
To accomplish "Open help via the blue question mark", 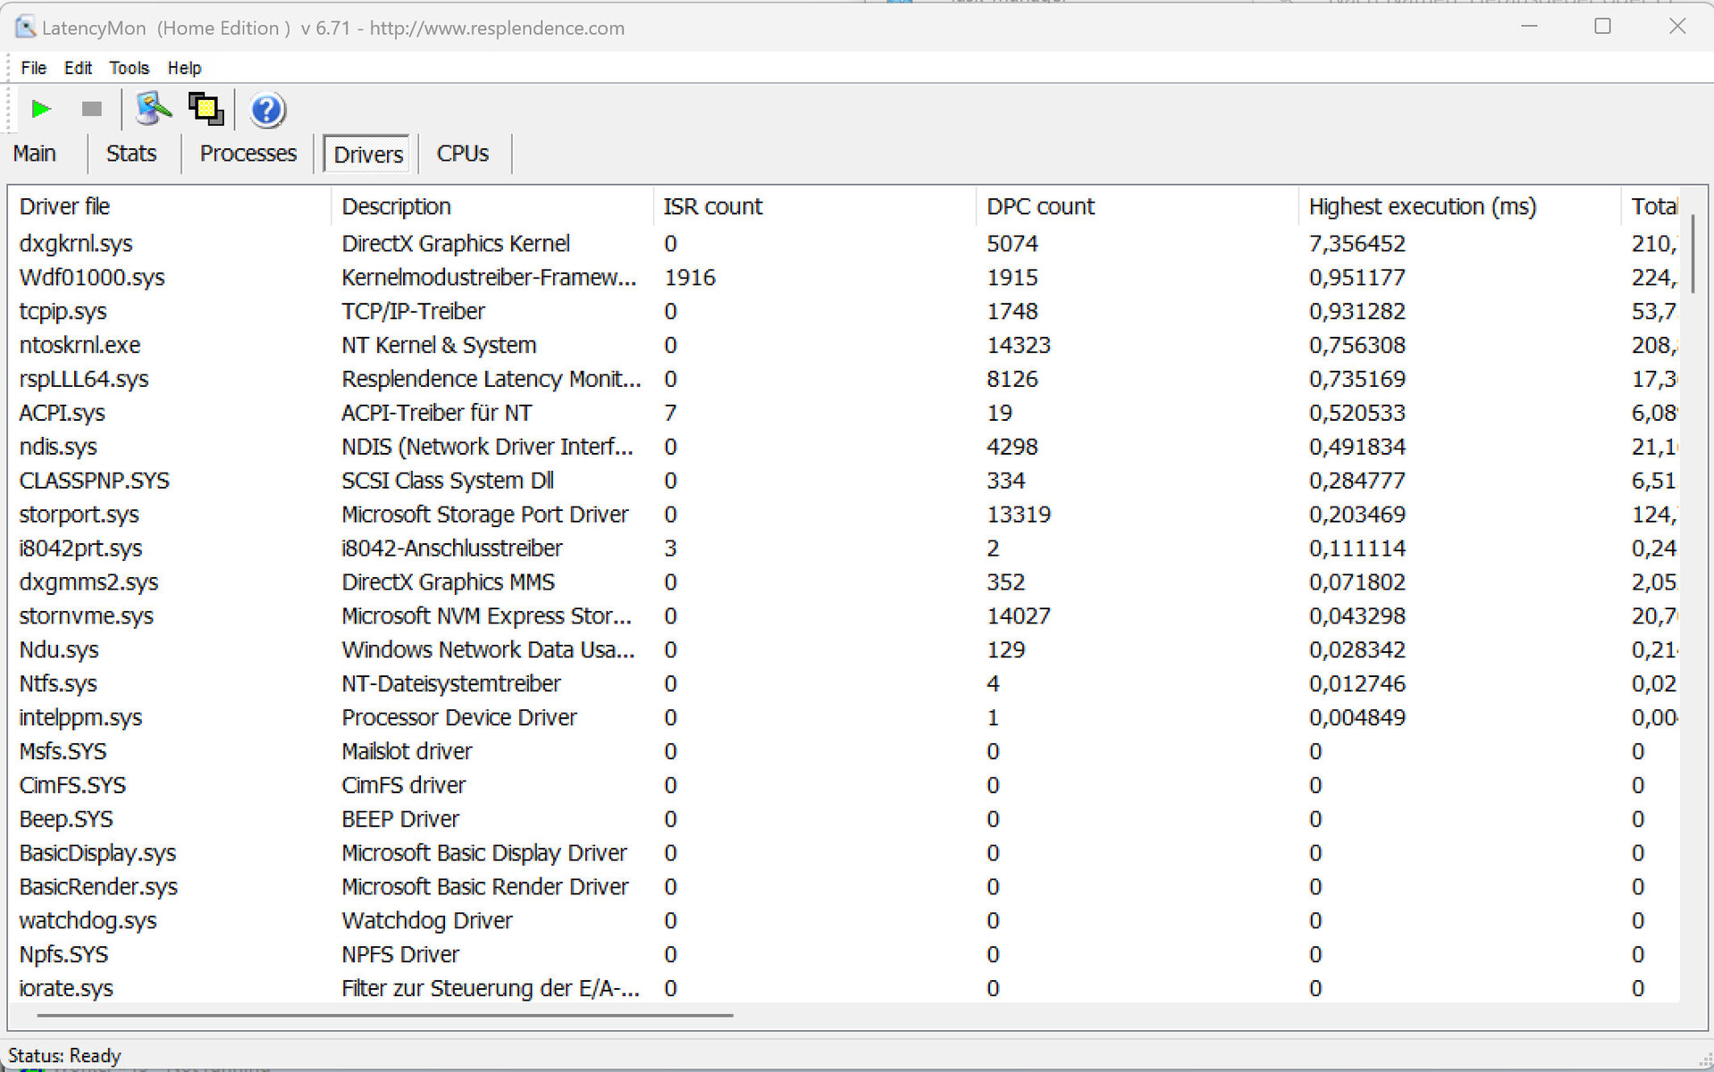I will tap(267, 110).
